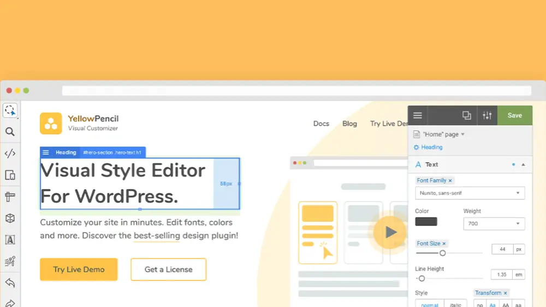Open the wireframe cube tool
Screen dimensions: 546x307
(10, 218)
